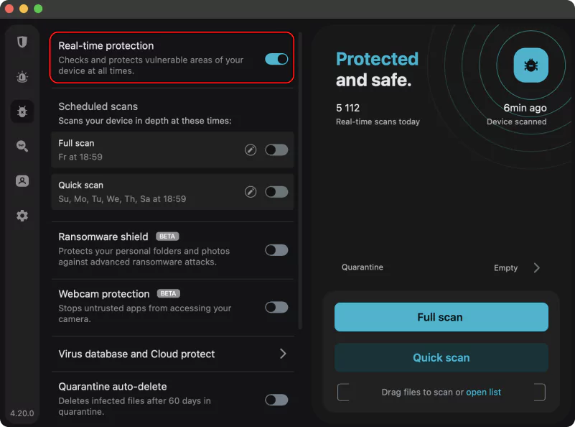Turn on Quarantine auto-delete toggle
Screen dimensions: 575x427
tap(276, 400)
